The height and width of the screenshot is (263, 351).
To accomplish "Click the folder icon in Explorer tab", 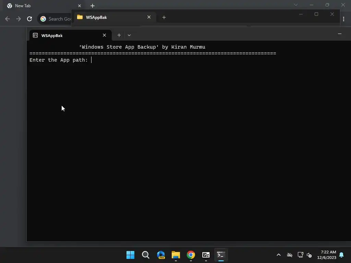I will coord(80,17).
